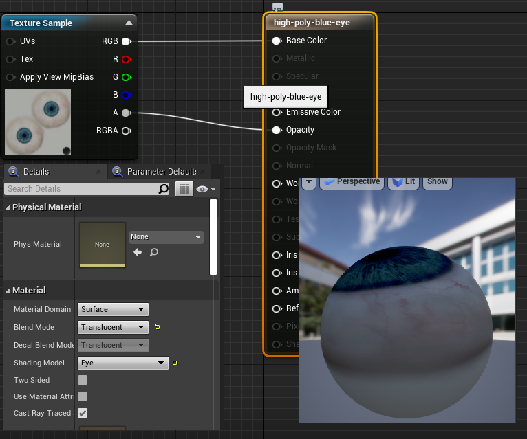This screenshot has height=439, width=527.
Task: Click the green G channel output pin
Action: [x=126, y=77]
